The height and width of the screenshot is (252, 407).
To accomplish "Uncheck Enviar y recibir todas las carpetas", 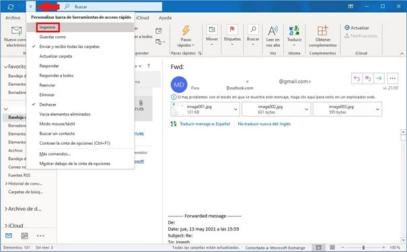I will coord(81,46).
